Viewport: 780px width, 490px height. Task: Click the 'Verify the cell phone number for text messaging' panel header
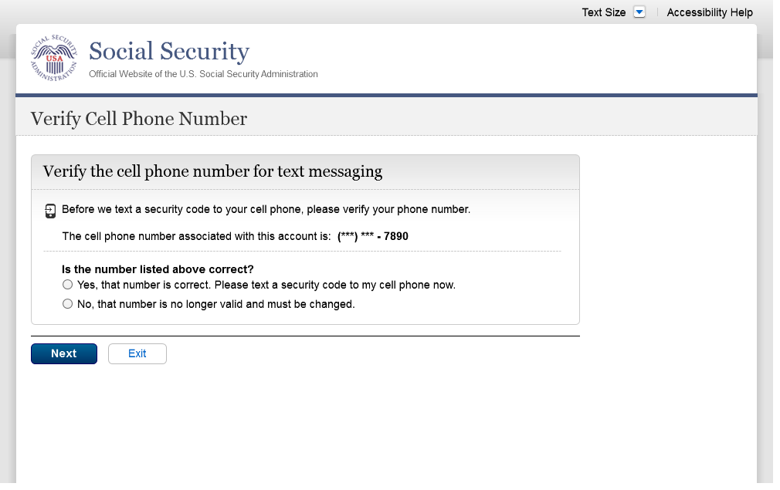pyautogui.click(x=212, y=171)
